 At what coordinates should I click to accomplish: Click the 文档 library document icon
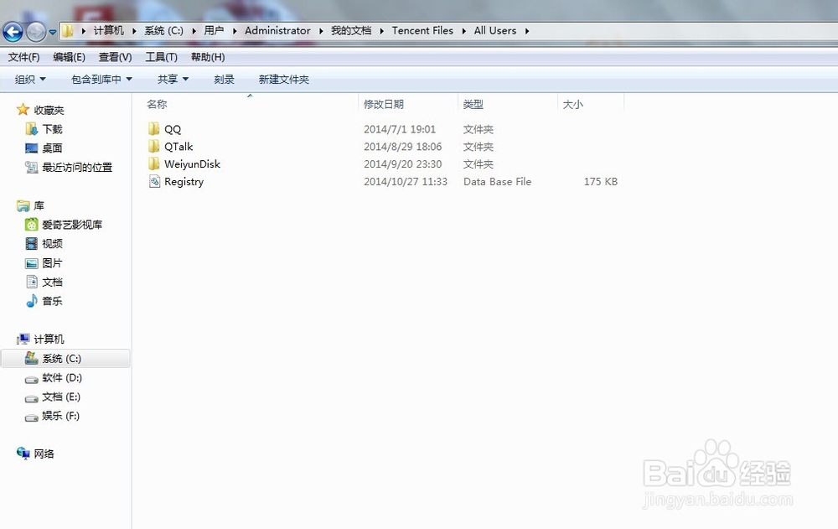coord(32,282)
